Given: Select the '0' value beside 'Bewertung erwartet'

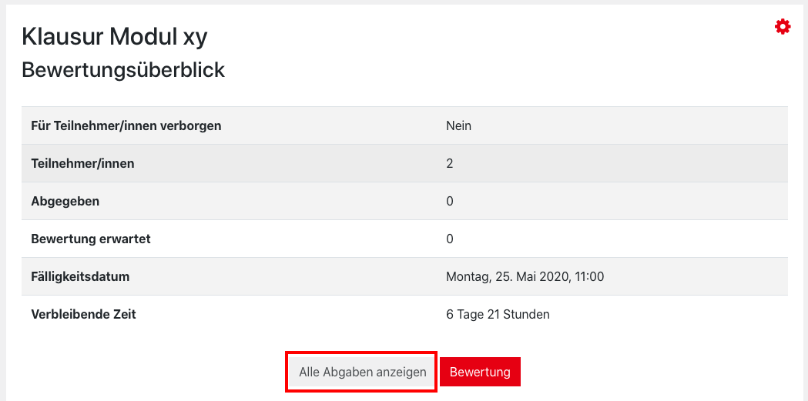Looking at the screenshot, I should point(450,239).
